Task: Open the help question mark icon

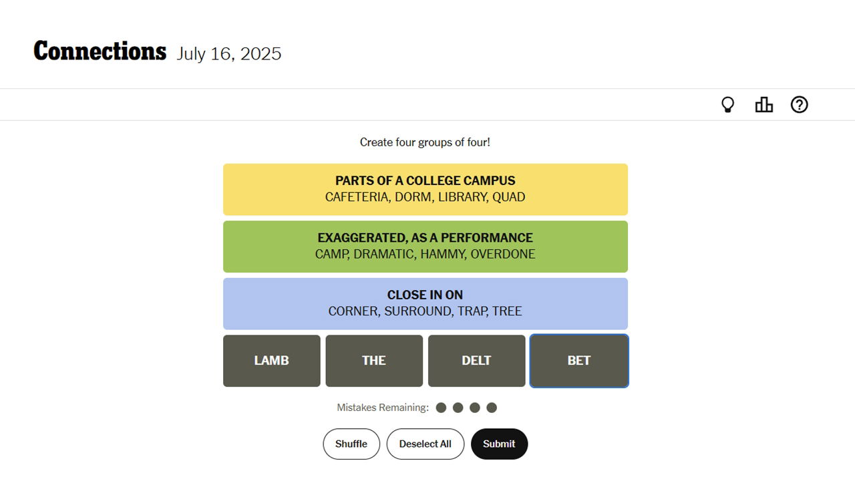Action: point(799,105)
